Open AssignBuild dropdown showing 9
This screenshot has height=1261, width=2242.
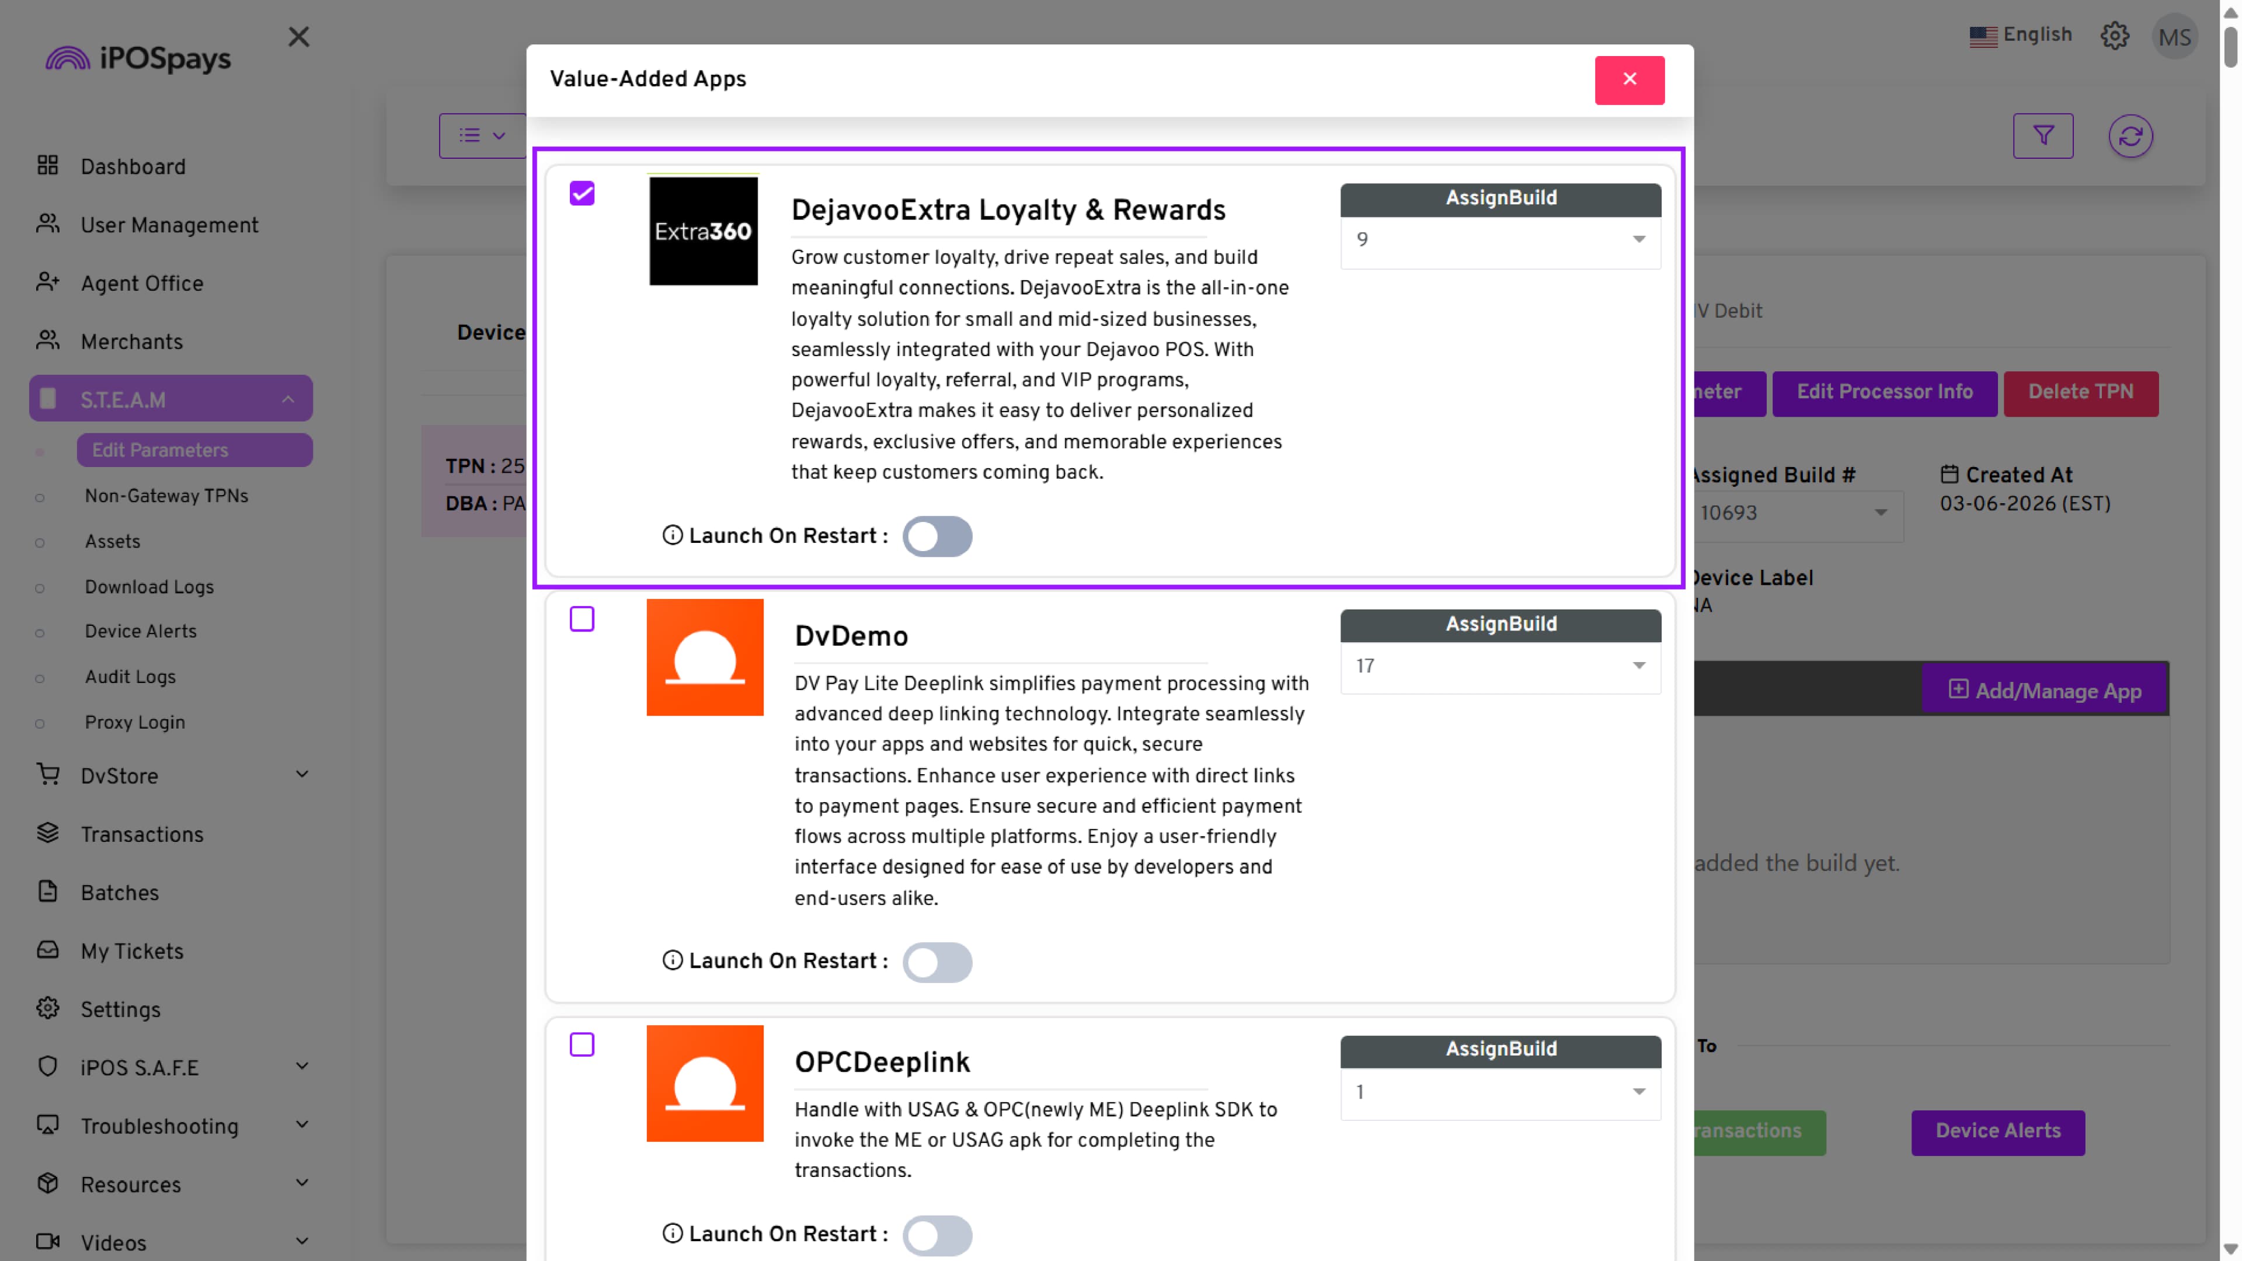coord(1499,239)
